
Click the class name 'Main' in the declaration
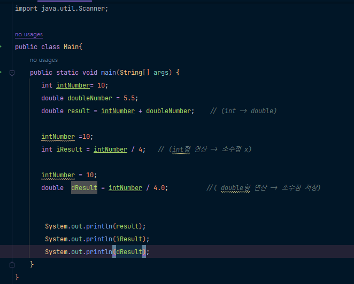click(71, 47)
